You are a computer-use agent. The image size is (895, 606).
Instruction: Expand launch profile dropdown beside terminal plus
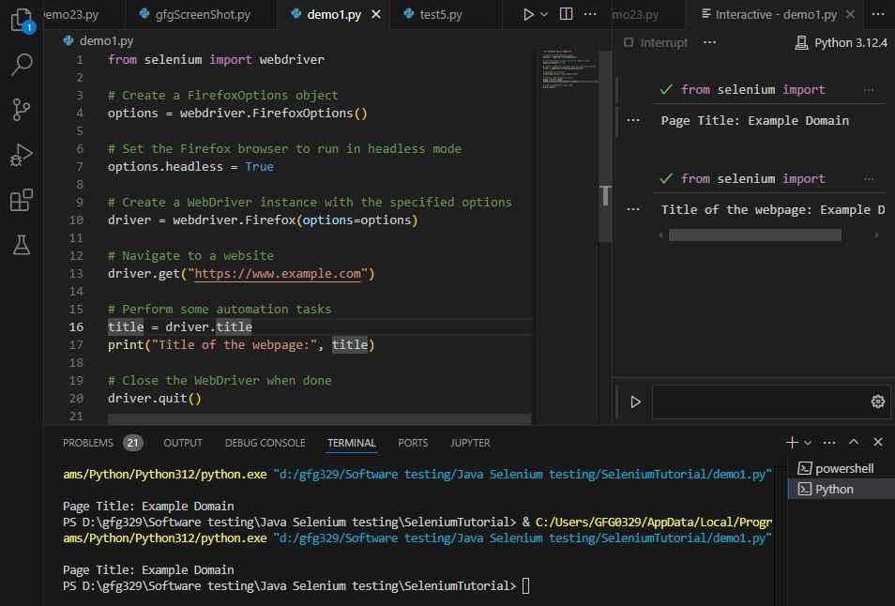pyautogui.click(x=808, y=442)
